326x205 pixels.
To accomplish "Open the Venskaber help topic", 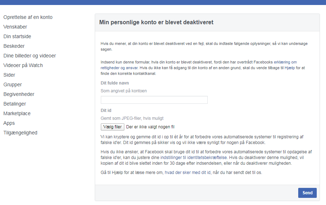I will point(15,27).
